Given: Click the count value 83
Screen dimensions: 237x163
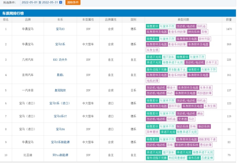Looking at the screenshot, I should point(229,142).
